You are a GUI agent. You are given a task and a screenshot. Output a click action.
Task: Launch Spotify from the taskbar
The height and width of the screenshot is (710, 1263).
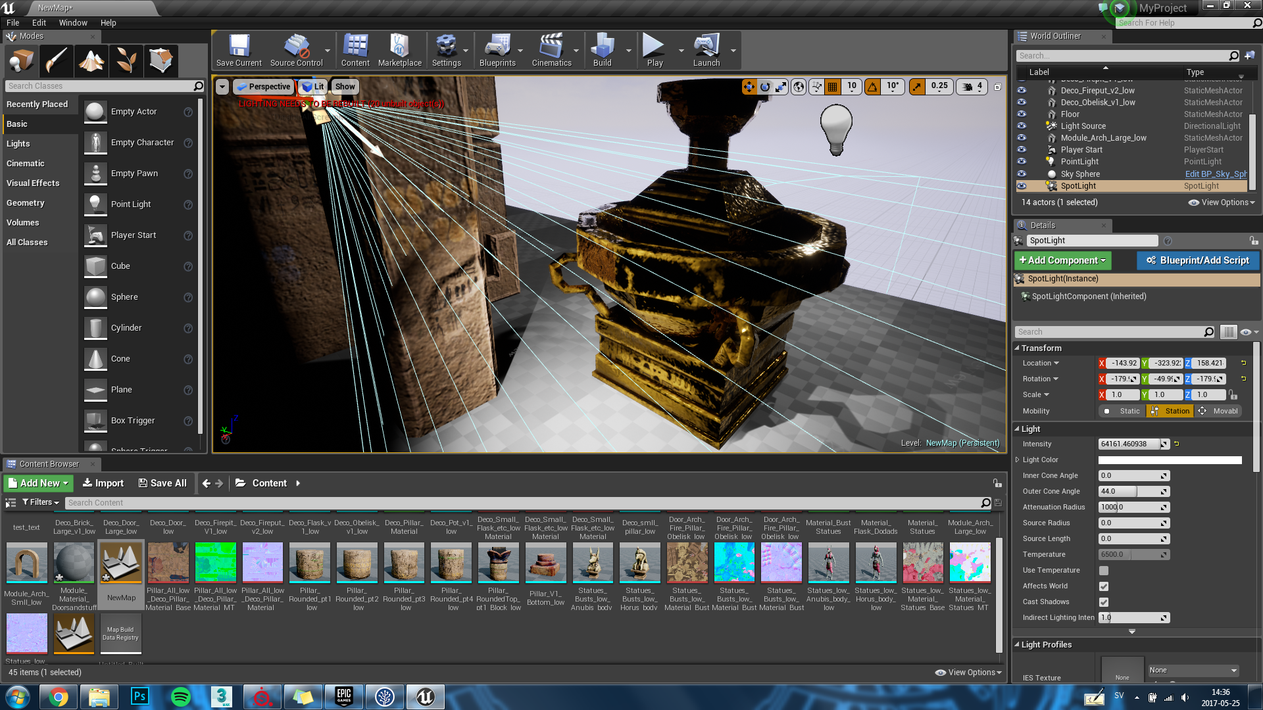pyautogui.click(x=180, y=696)
